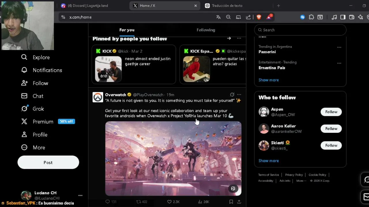The image size is (369, 207).
Task: Open Premium X logo item
Action: pos(24,122)
